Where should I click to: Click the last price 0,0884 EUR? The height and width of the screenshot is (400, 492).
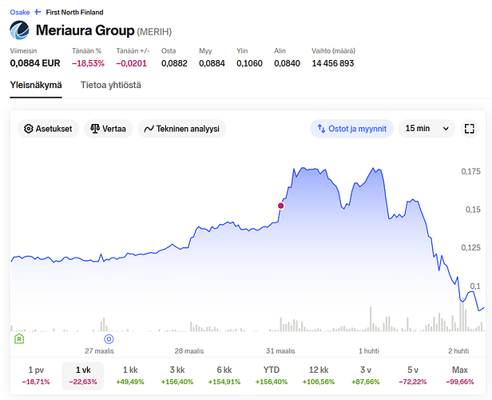click(35, 63)
